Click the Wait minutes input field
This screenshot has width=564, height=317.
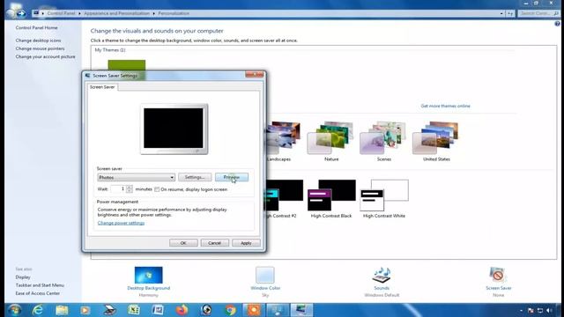118,189
